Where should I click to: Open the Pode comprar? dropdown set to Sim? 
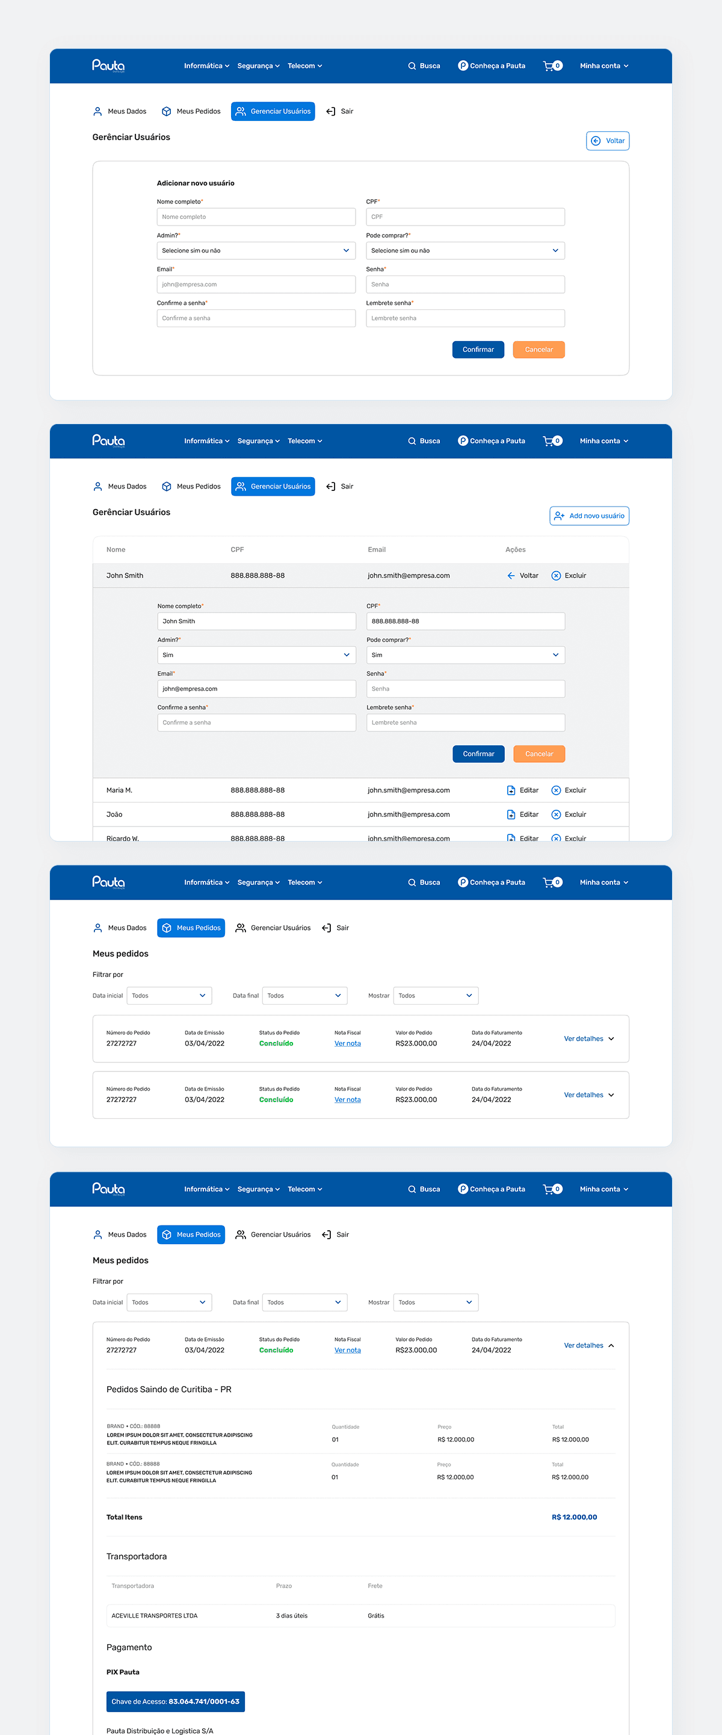click(464, 655)
